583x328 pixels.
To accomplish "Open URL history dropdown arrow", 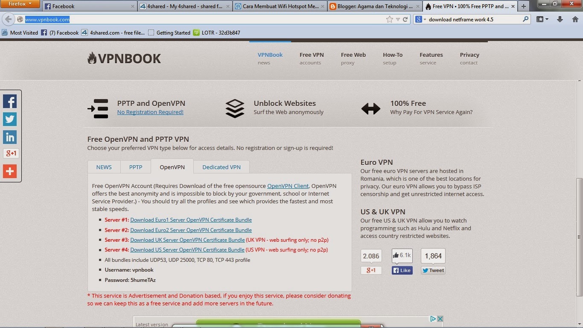I will (x=398, y=19).
